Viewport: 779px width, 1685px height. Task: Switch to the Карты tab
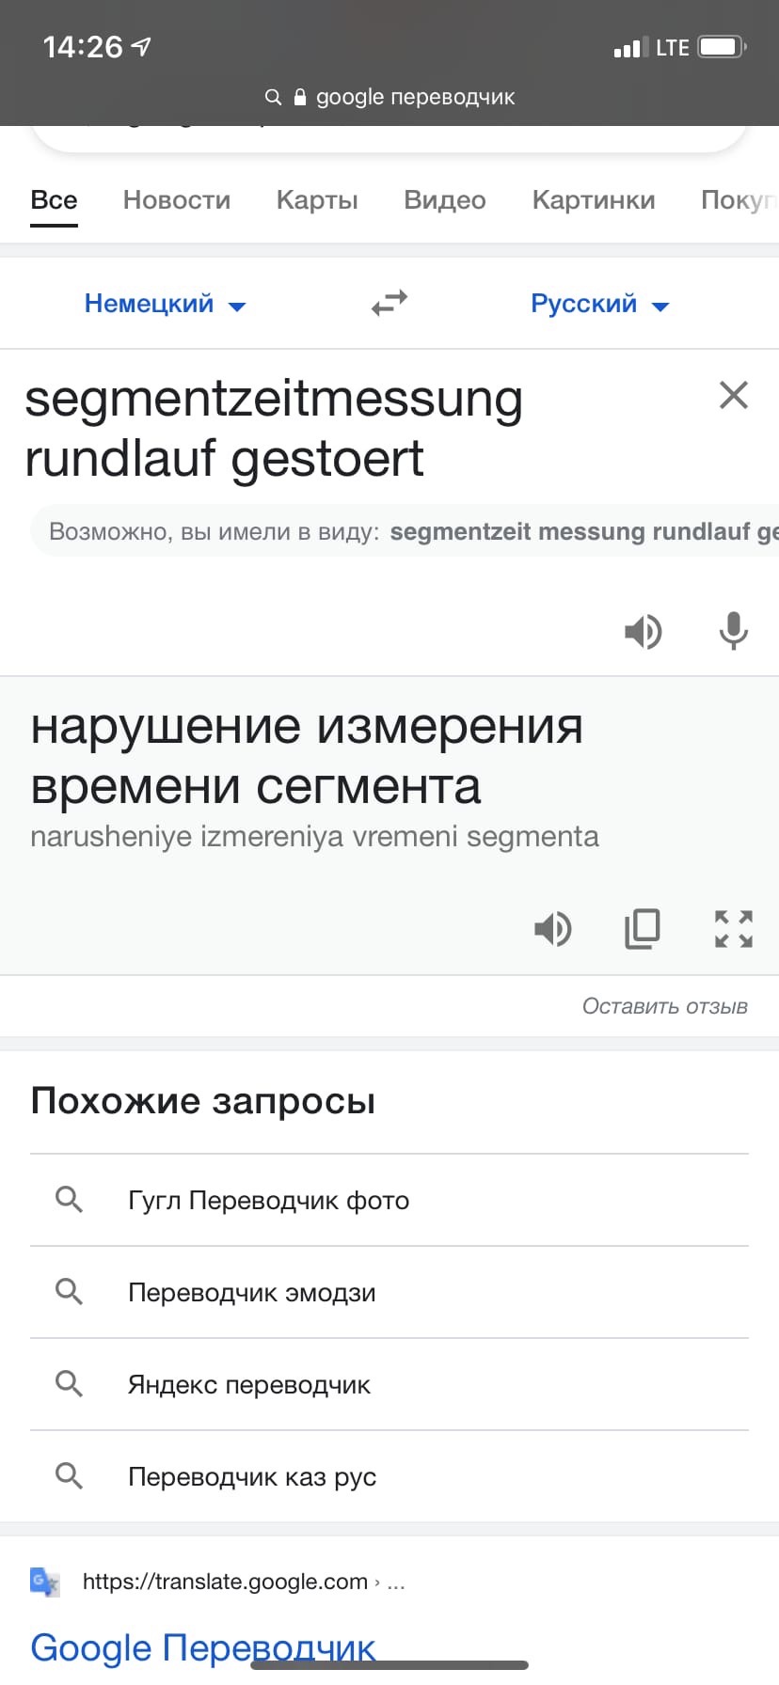(x=317, y=200)
